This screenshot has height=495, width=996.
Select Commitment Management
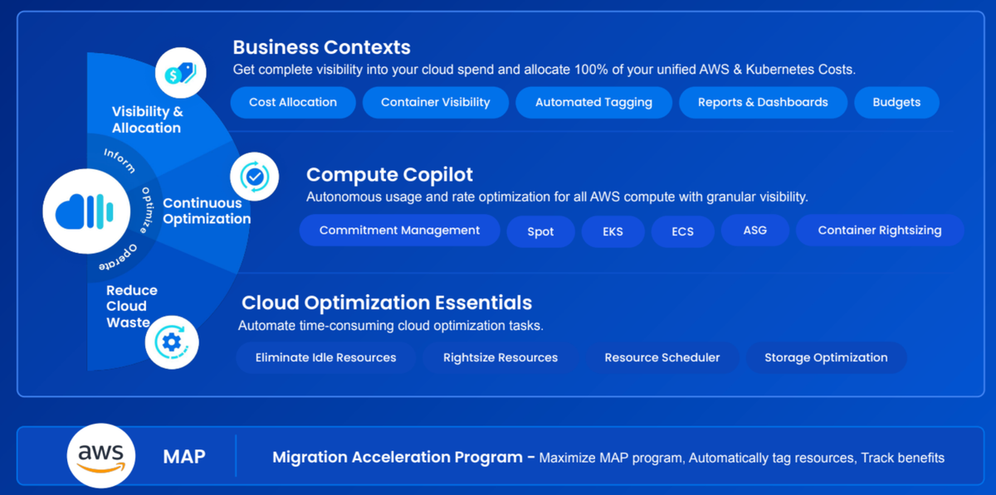(x=399, y=231)
